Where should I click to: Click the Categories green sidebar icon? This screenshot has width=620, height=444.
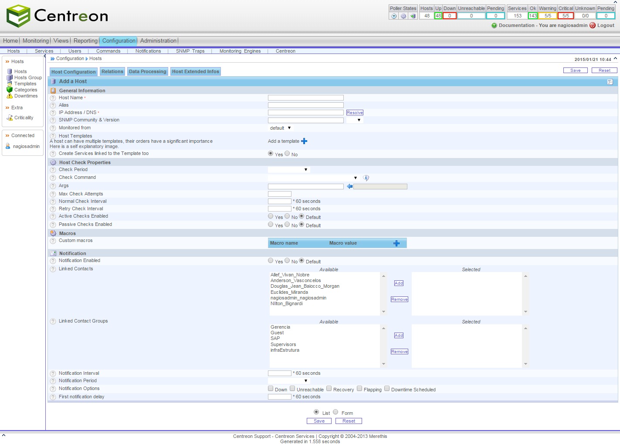click(x=10, y=90)
